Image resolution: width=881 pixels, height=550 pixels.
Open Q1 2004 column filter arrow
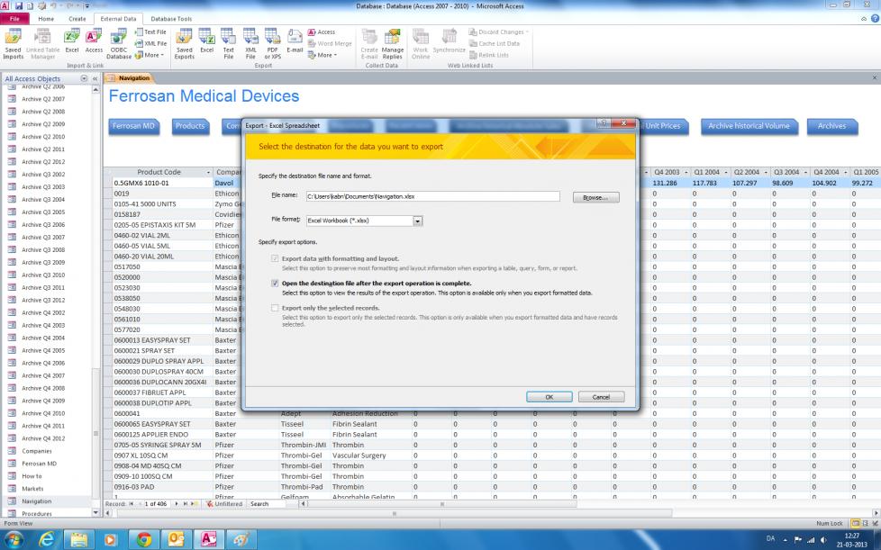pyautogui.click(x=726, y=172)
